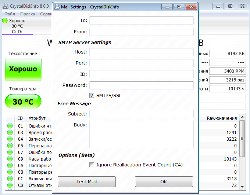The height and width of the screenshot is (195, 250).
Task: Click the green status circle for attribute 09
Action: pos(10,159)
